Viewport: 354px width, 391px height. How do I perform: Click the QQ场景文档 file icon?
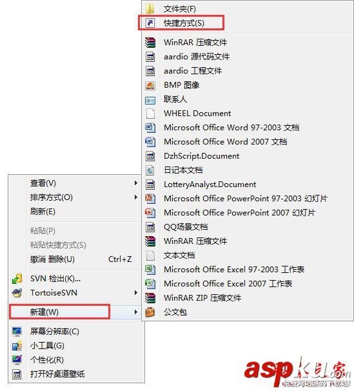click(150, 227)
